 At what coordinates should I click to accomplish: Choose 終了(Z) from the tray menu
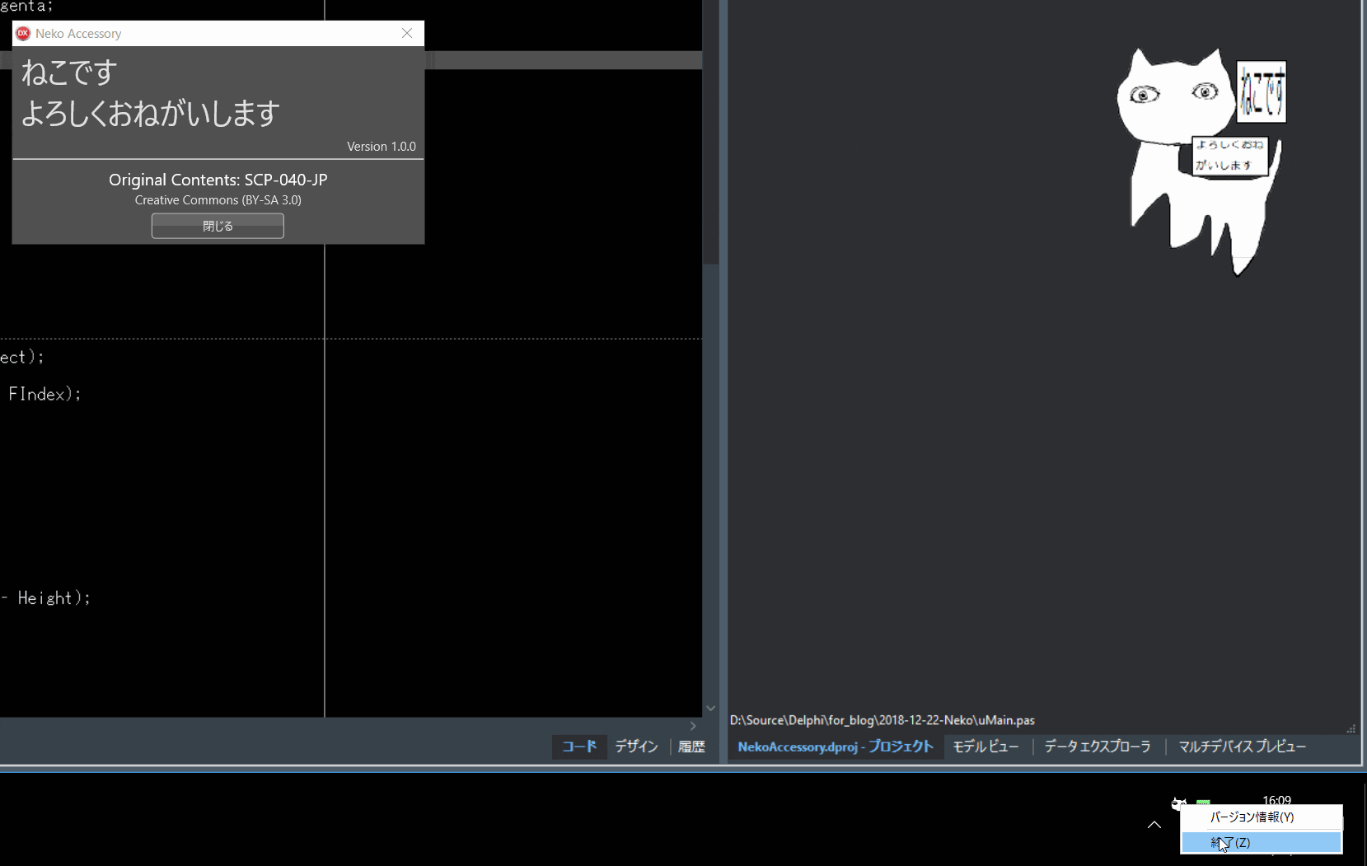pyautogui.click(x=1262, y=842)
